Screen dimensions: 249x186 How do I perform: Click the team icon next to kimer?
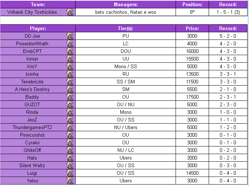tap(70, 59)
